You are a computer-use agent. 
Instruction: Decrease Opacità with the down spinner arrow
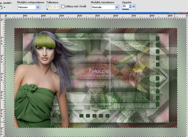(x=130, y=8)
